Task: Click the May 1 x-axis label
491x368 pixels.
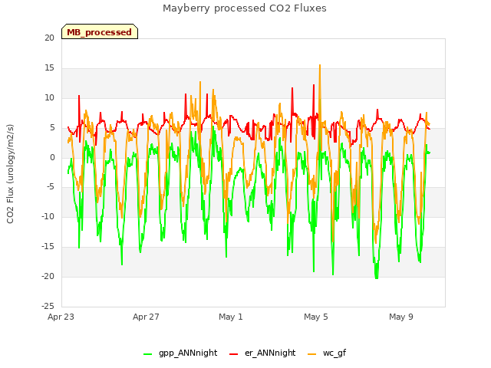Action: coord(231,317)
